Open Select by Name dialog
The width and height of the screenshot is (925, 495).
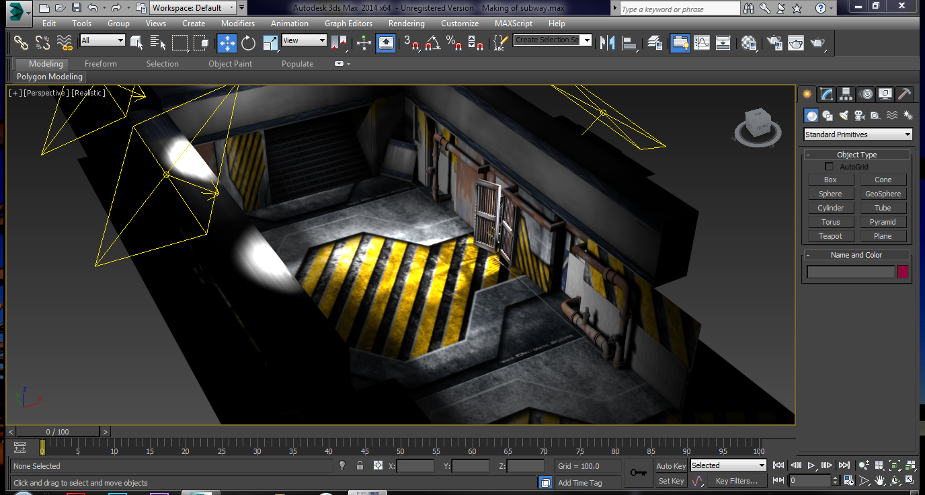(159, 43)
